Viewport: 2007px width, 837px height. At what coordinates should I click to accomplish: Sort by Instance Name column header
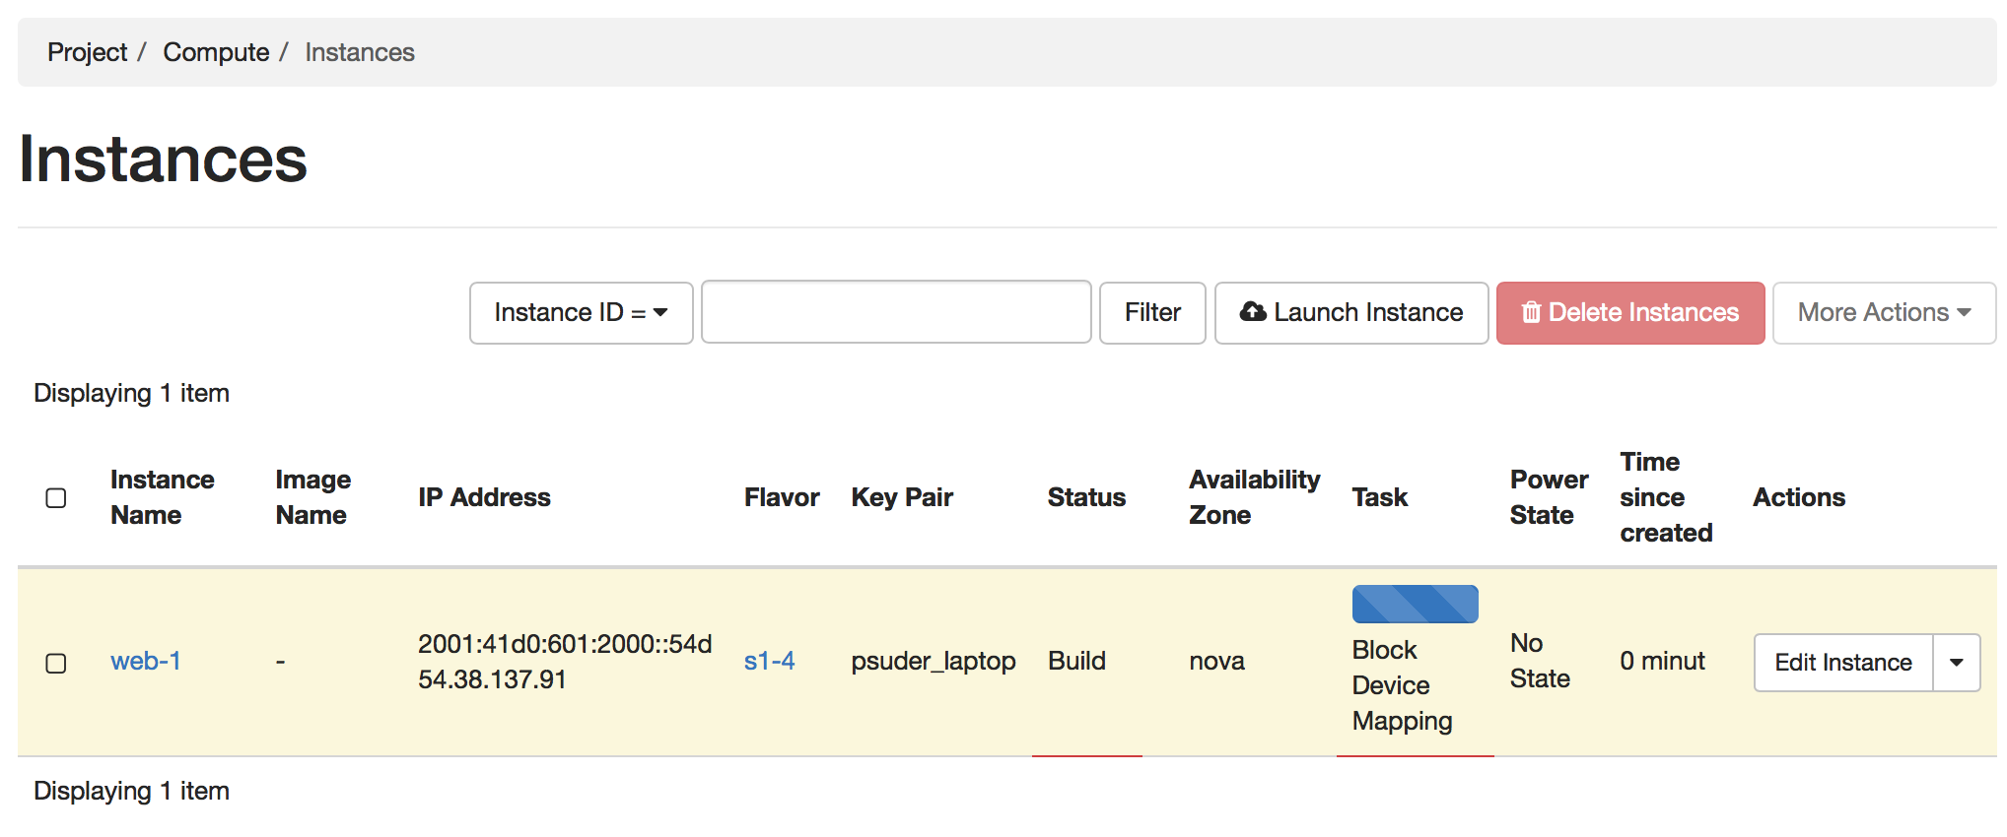pyautogui.click(x=163, y=497)
